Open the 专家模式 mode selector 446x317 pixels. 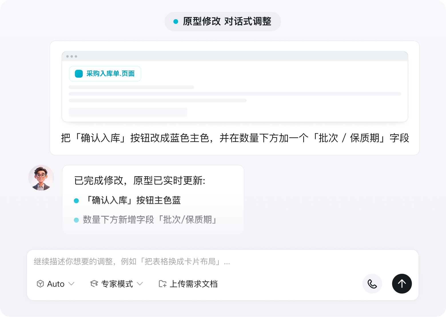[117, 284]
